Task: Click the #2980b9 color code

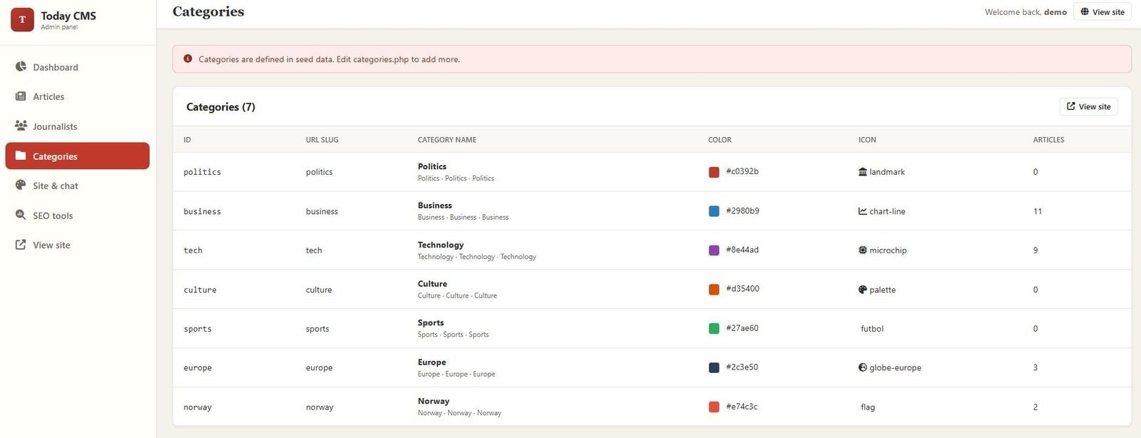Action: (x=742, y=210)
